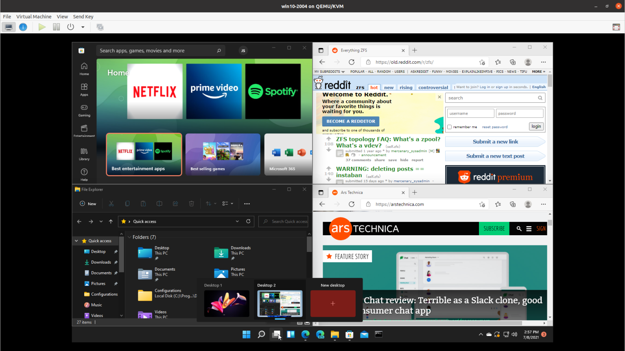Collapse the Folders (7) section in File Explorer

pyautogui.click(x=130, y=237)
